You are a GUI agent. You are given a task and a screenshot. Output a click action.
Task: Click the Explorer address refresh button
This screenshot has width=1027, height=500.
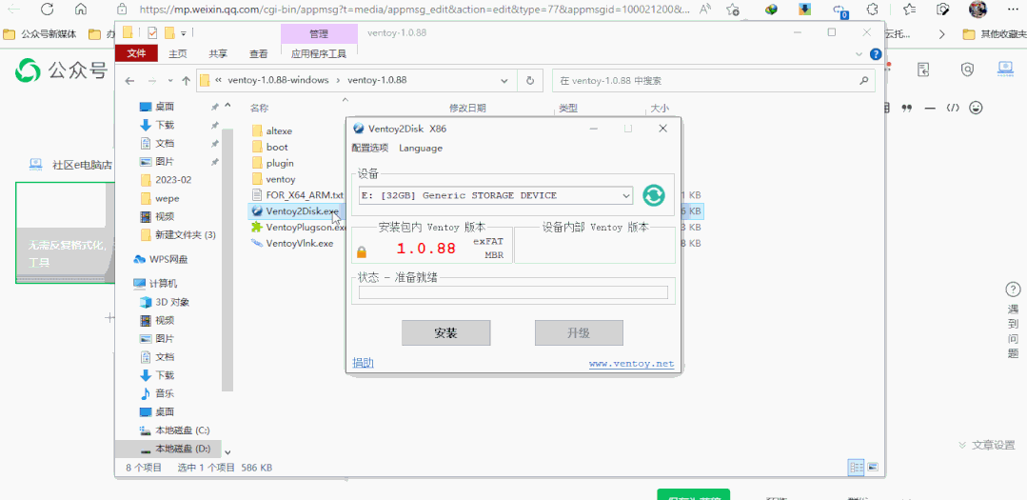pyautogui.click(x=530, y=81)
